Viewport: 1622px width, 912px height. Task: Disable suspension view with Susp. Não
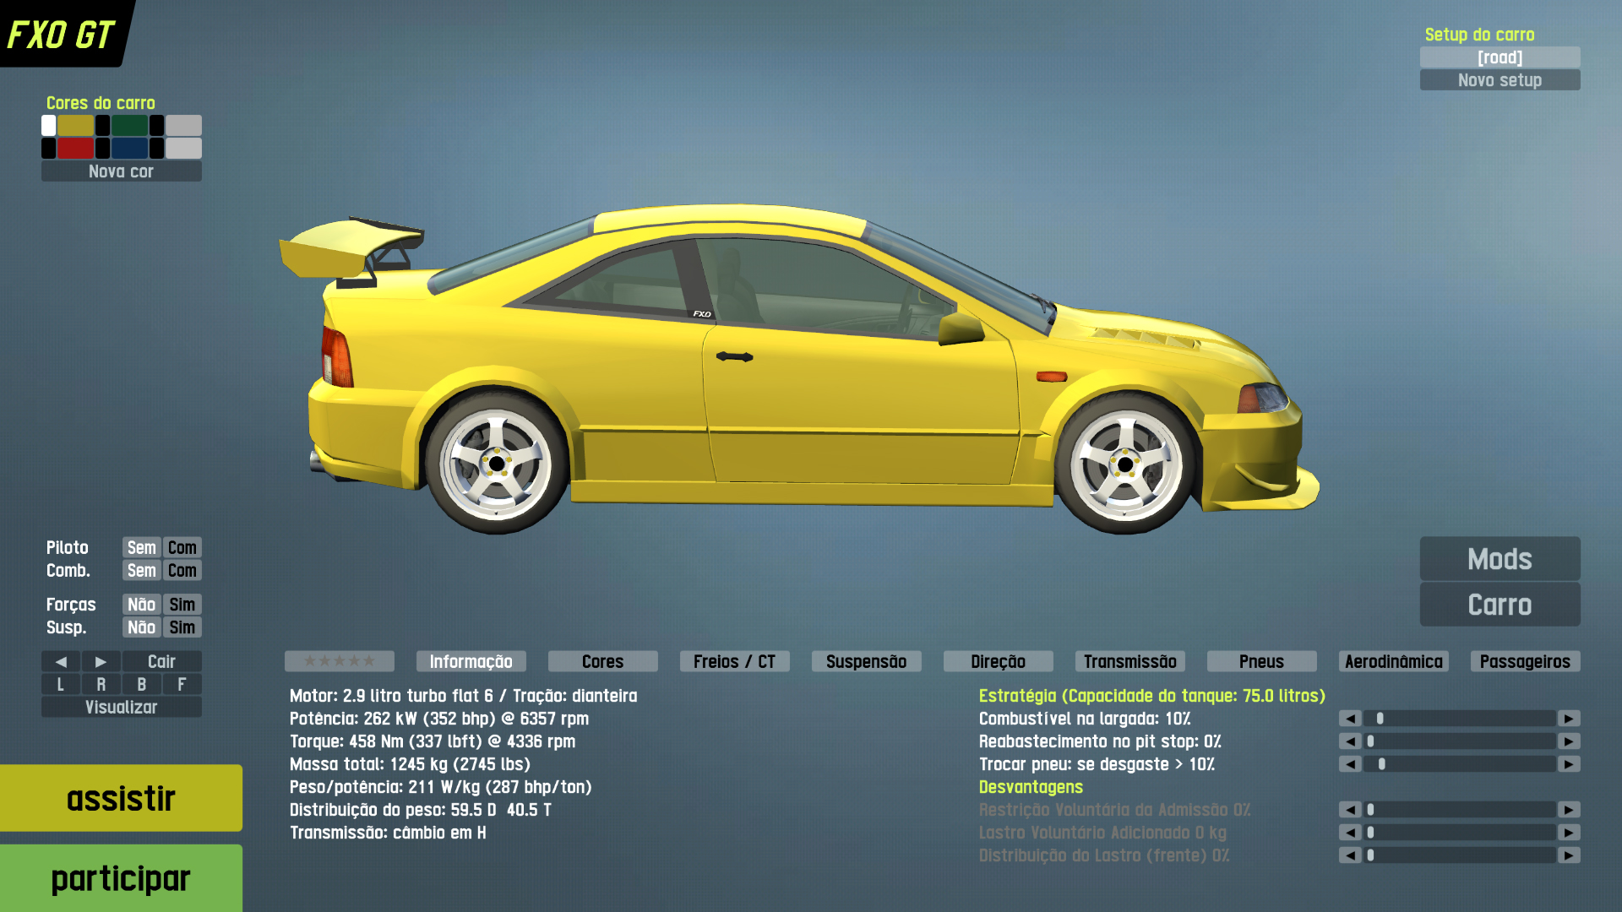click(141, 627)
